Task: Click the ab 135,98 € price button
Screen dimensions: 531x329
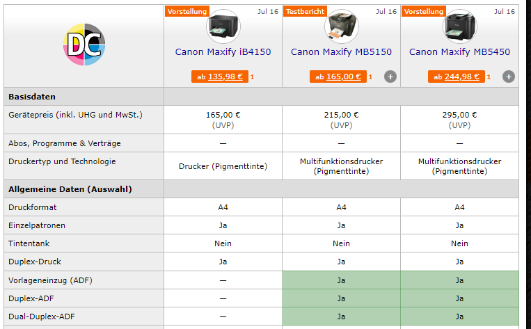Action: coord(220,77)
